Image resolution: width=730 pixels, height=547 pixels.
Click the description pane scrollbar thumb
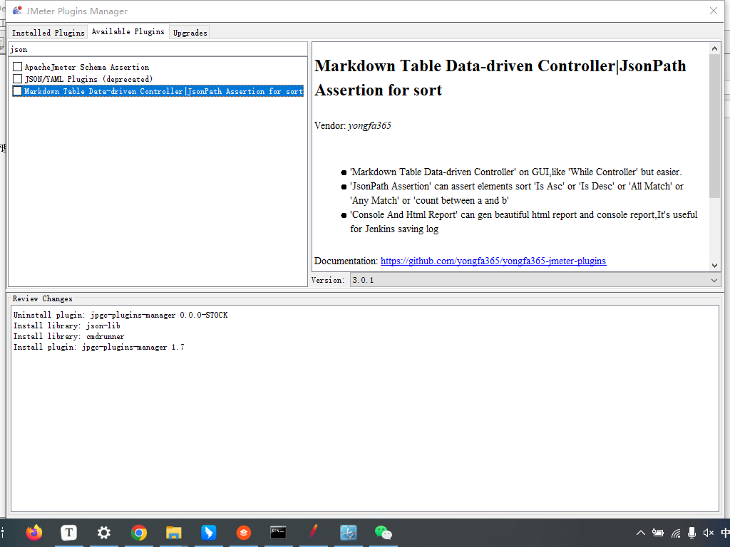pos(714,125)
